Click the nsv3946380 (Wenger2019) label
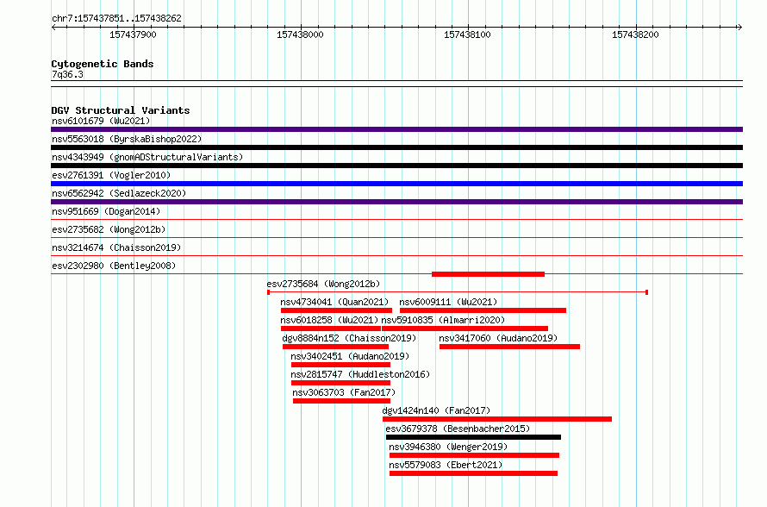Image resolution: width=767 pixels, height=507 pixels. [448, 447]
